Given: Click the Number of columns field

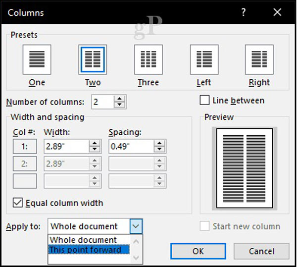Looking at the screenshot, I should (102, 102).
